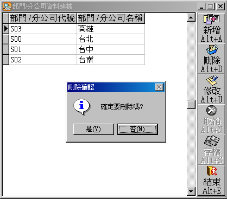The width and height of the screenshot is (227, 199).
Task: Confirm deletion with the 是(Y) button
Action: click(x=93, y=129)
